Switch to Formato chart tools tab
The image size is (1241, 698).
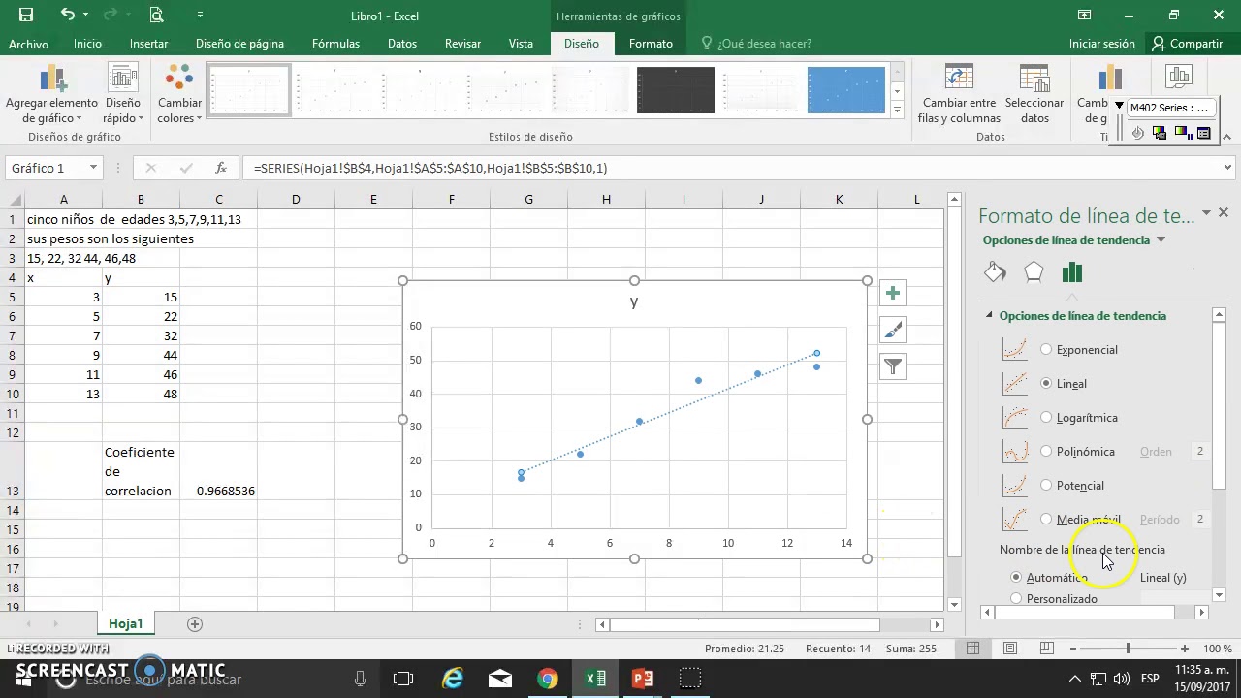click(651, 44)
